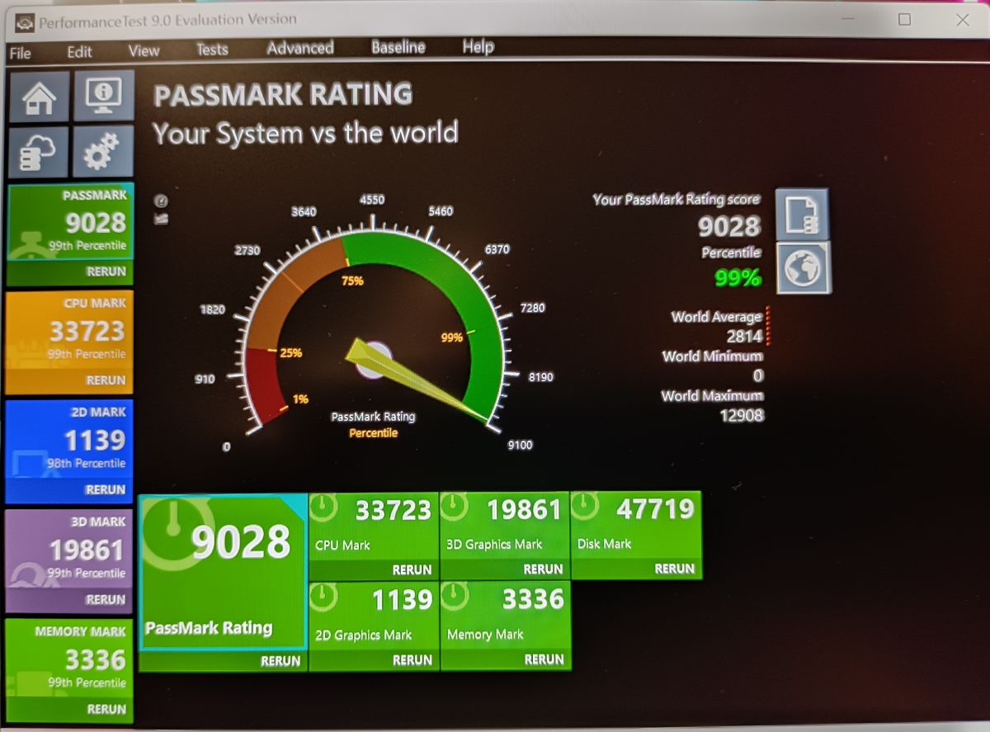Image resolution: width=990 pixels, height=732 pixels.
Task: Click RERUN under the PassMark Rating tile
Action: tap(281, 661)
